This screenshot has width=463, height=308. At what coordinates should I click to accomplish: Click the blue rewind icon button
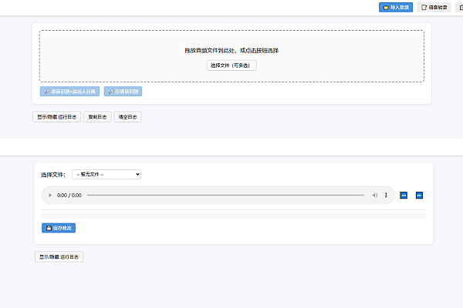(404, 195)
